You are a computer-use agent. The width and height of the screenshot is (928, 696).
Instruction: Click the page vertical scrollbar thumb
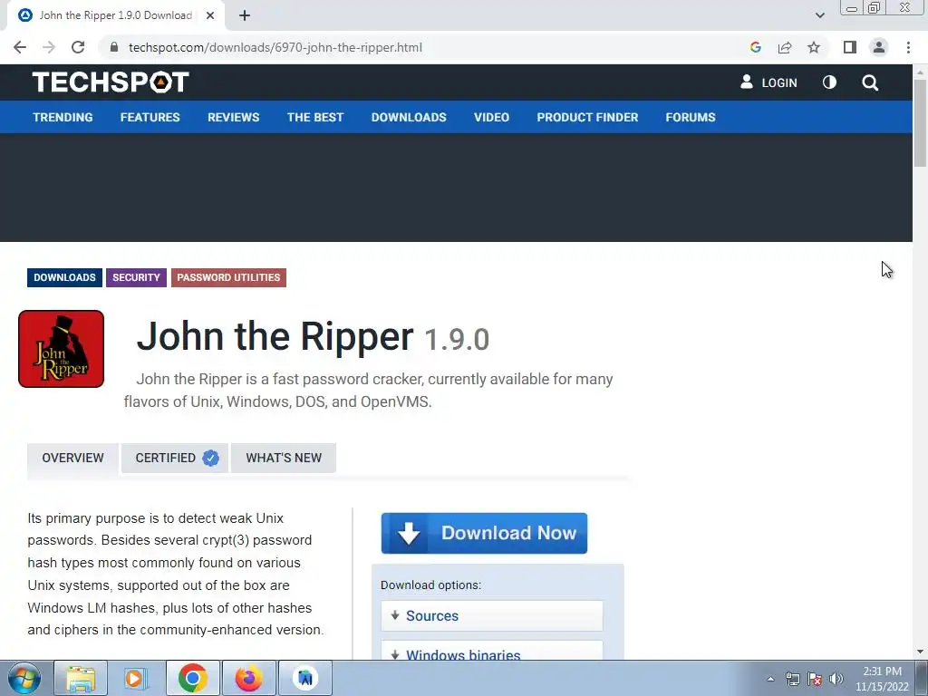tap(920, 122)
